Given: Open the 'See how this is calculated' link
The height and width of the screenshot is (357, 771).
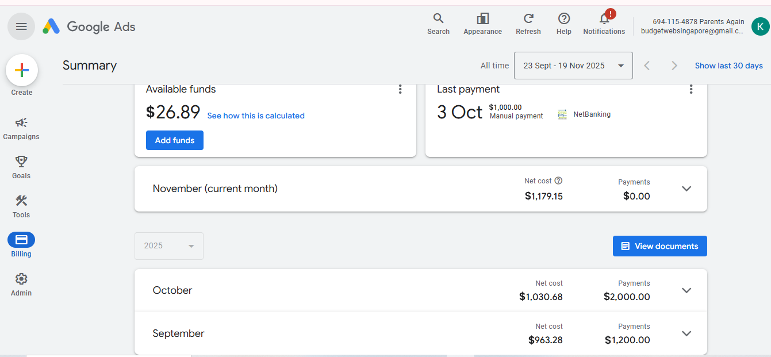Looking at the screenshot, I should [x=256, y=116].
